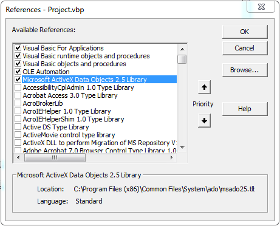Check ActiveMovie control type library checkbox
Image resolution: width=280 pixels, height=226 pixels.
18,135
